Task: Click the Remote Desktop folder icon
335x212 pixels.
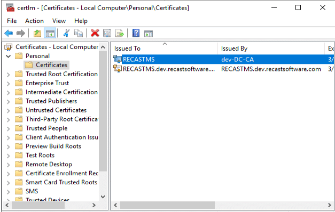Action: 19,164
